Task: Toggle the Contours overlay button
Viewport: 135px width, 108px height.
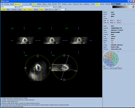Action: [x=30, y=10]
